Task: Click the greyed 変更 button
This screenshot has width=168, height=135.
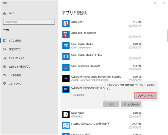Action: (111, 104)
